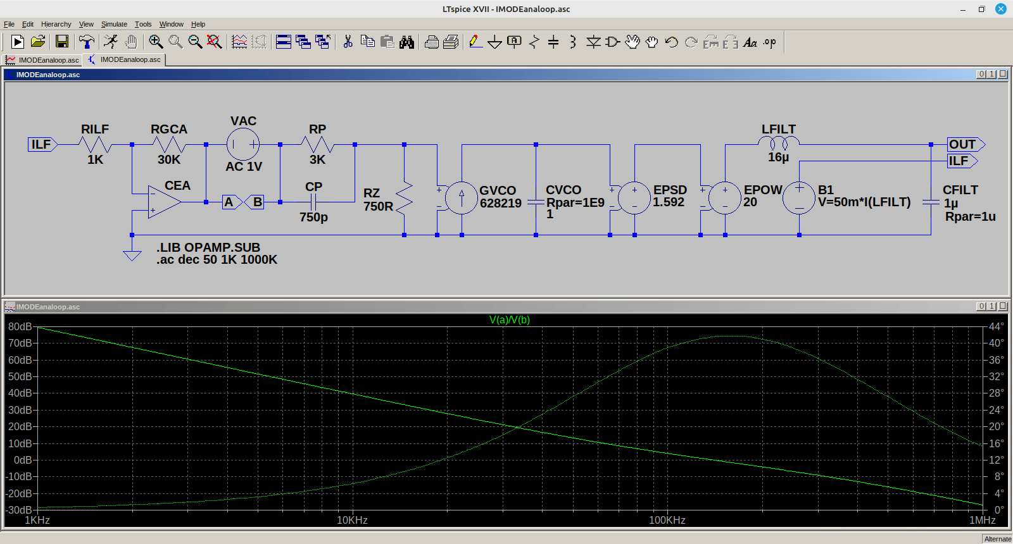1013x544 pixels.
Task: Run the simulation with running man icon
Action: [x=111, y=42]
